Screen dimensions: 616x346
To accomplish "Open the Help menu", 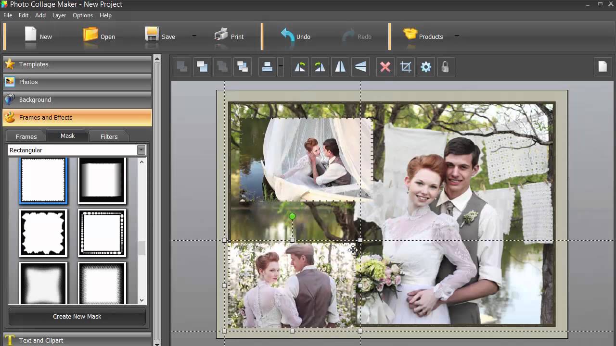I will [x=105, y=15].
